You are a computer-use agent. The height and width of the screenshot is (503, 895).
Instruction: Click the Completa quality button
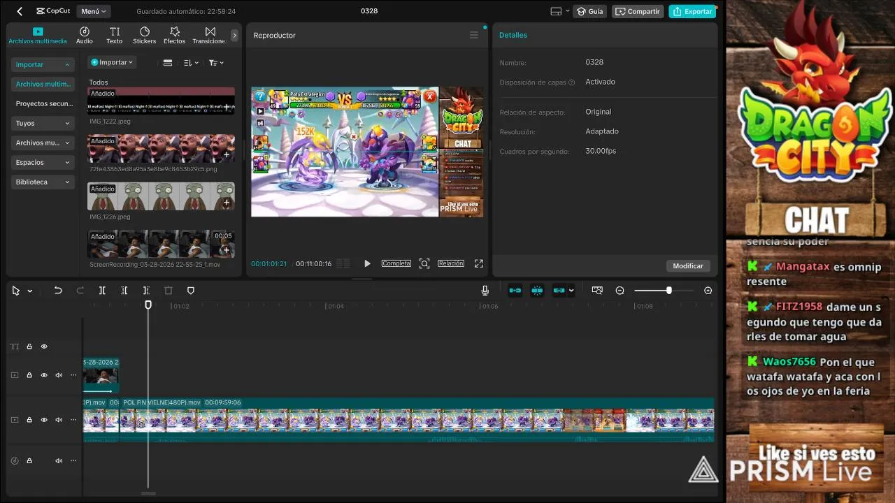(396, 263)
